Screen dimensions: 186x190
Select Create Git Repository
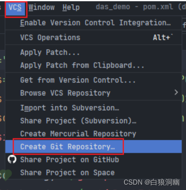[x=93, y=146]
